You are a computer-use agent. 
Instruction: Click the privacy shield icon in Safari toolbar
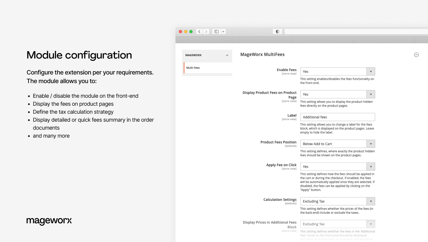[x=277, y=31]
